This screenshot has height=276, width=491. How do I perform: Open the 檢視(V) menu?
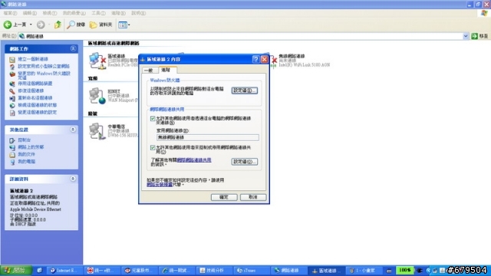[50, 13]
